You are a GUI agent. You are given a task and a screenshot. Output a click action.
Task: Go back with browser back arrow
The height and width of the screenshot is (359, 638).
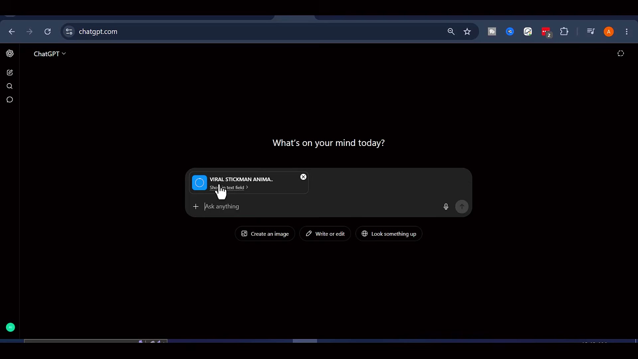coord(12,32)
